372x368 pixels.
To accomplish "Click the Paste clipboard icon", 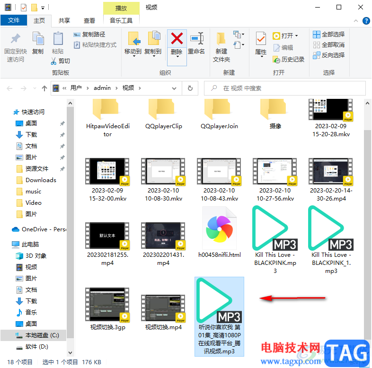I will [x=58, y=39].
